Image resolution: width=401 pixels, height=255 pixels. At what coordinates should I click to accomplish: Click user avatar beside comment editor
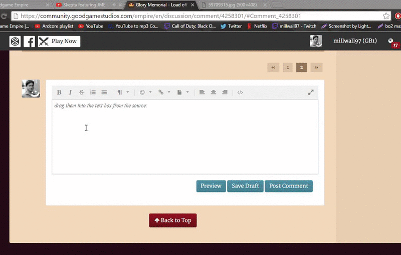(x=31, y=88)
